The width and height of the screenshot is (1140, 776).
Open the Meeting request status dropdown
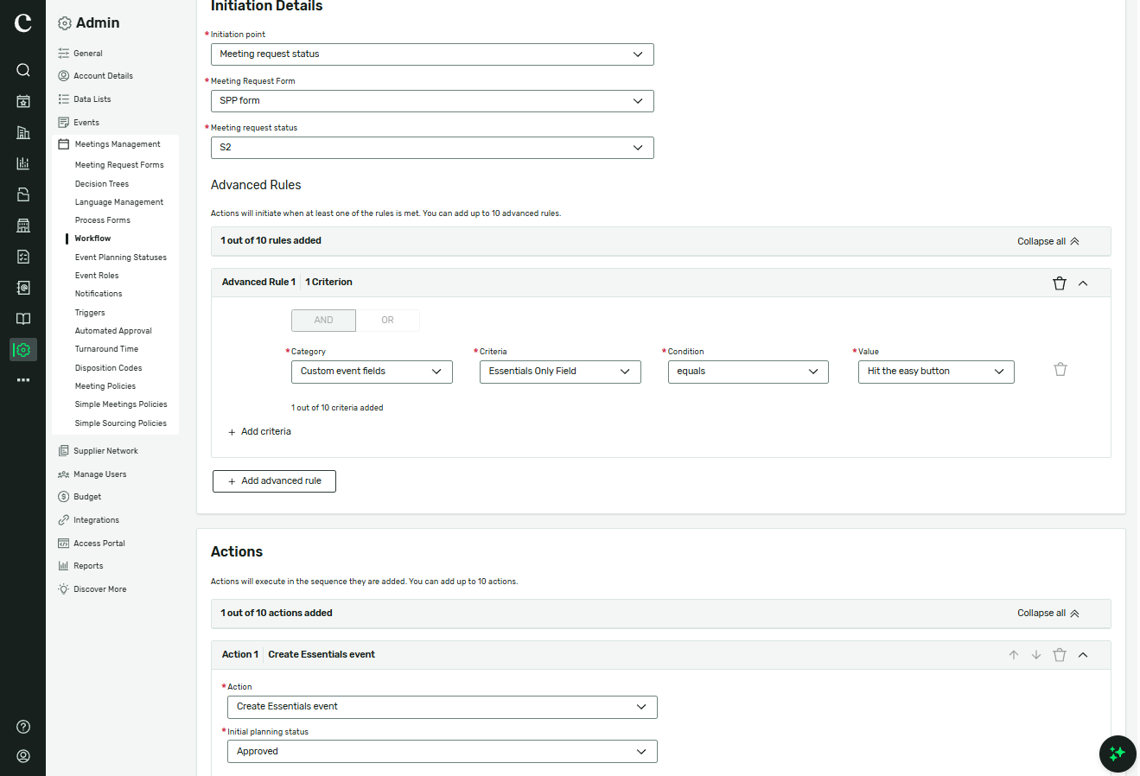432,147
